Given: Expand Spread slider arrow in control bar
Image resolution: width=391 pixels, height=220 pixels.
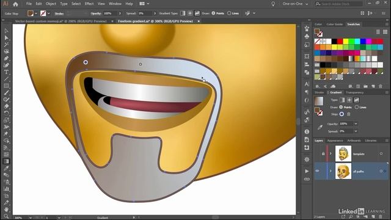Looking at the screenshot, I should pos(155,13).
